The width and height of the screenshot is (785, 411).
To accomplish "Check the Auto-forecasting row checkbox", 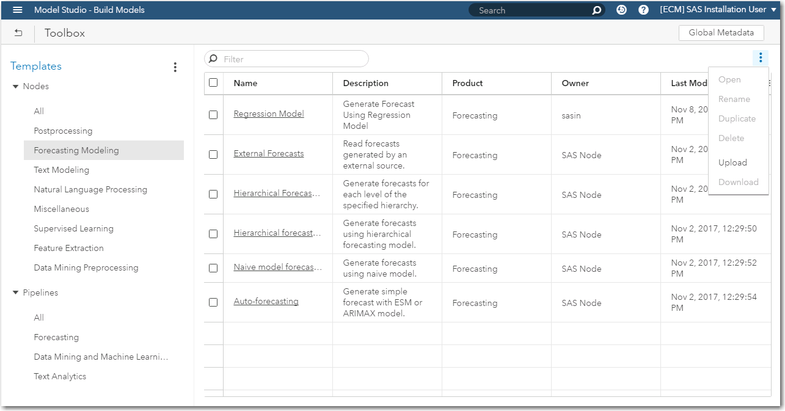I will click(213, 301).
